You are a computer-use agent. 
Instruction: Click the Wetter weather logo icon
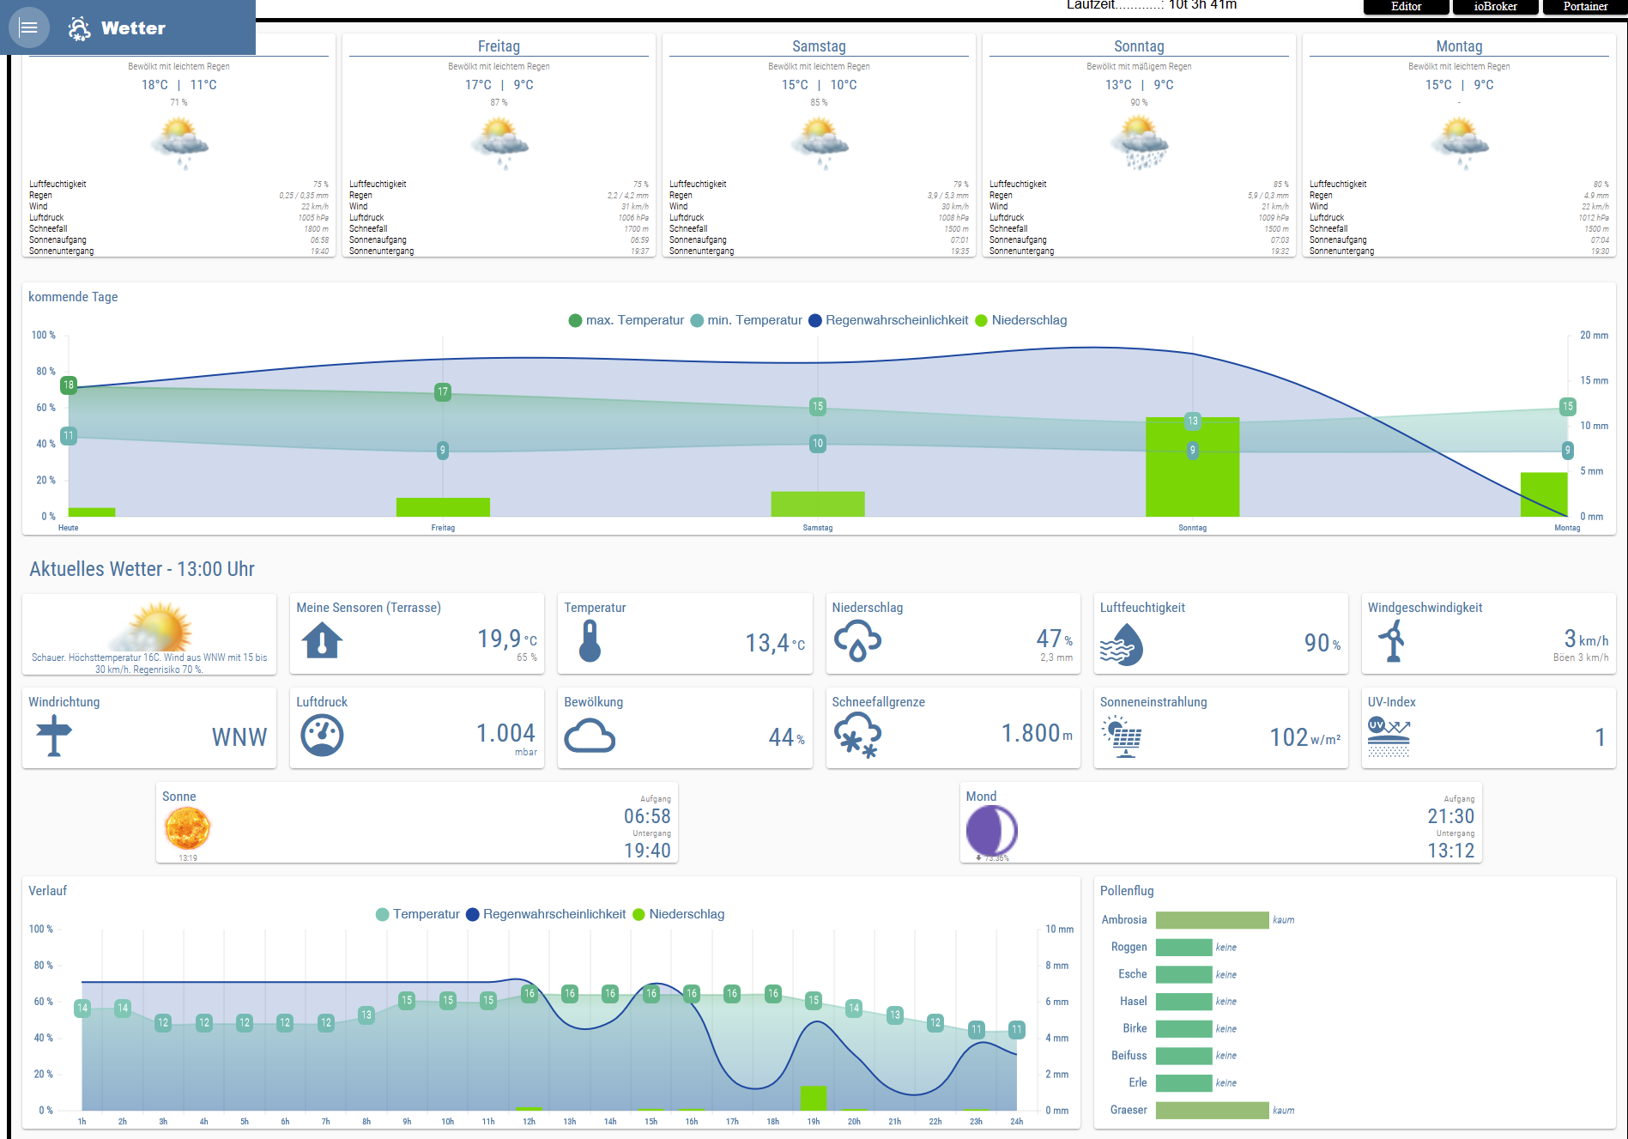click(x=79, y=28)
